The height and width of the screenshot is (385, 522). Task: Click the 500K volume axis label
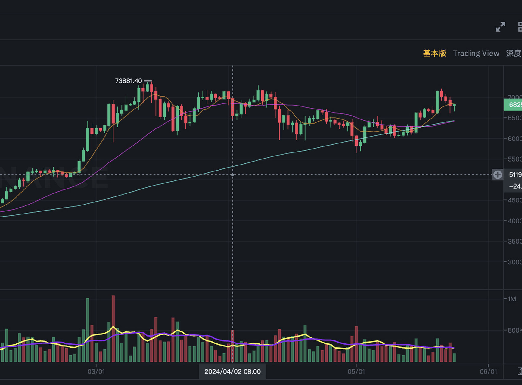point(515,330)
